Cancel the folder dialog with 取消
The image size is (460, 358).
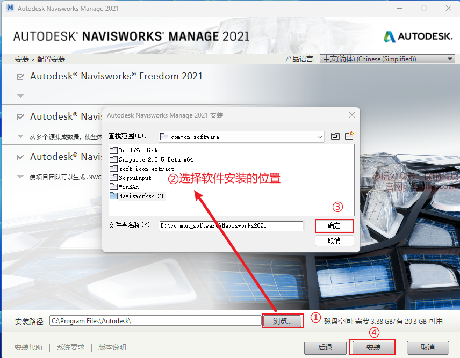(334, 241)
